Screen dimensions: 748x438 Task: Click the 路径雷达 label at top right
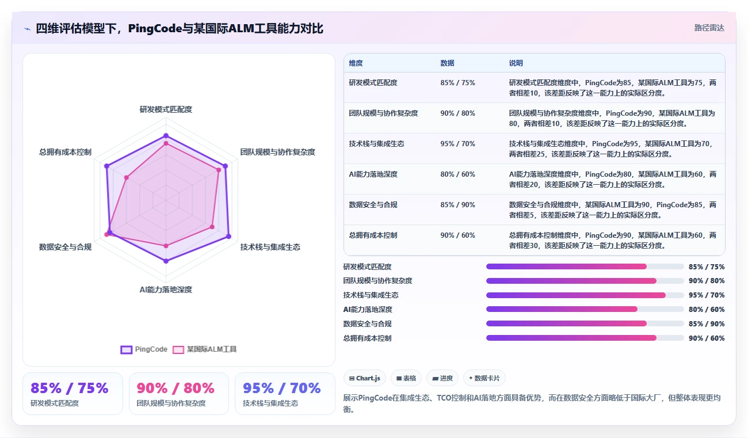(x=709, y=28)
